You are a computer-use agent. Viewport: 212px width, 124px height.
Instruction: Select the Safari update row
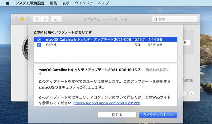[105, 45]
